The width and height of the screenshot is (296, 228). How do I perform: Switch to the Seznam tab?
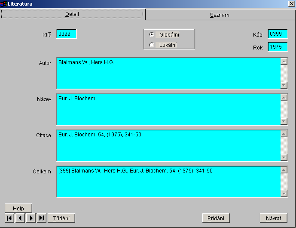point(220,15)
